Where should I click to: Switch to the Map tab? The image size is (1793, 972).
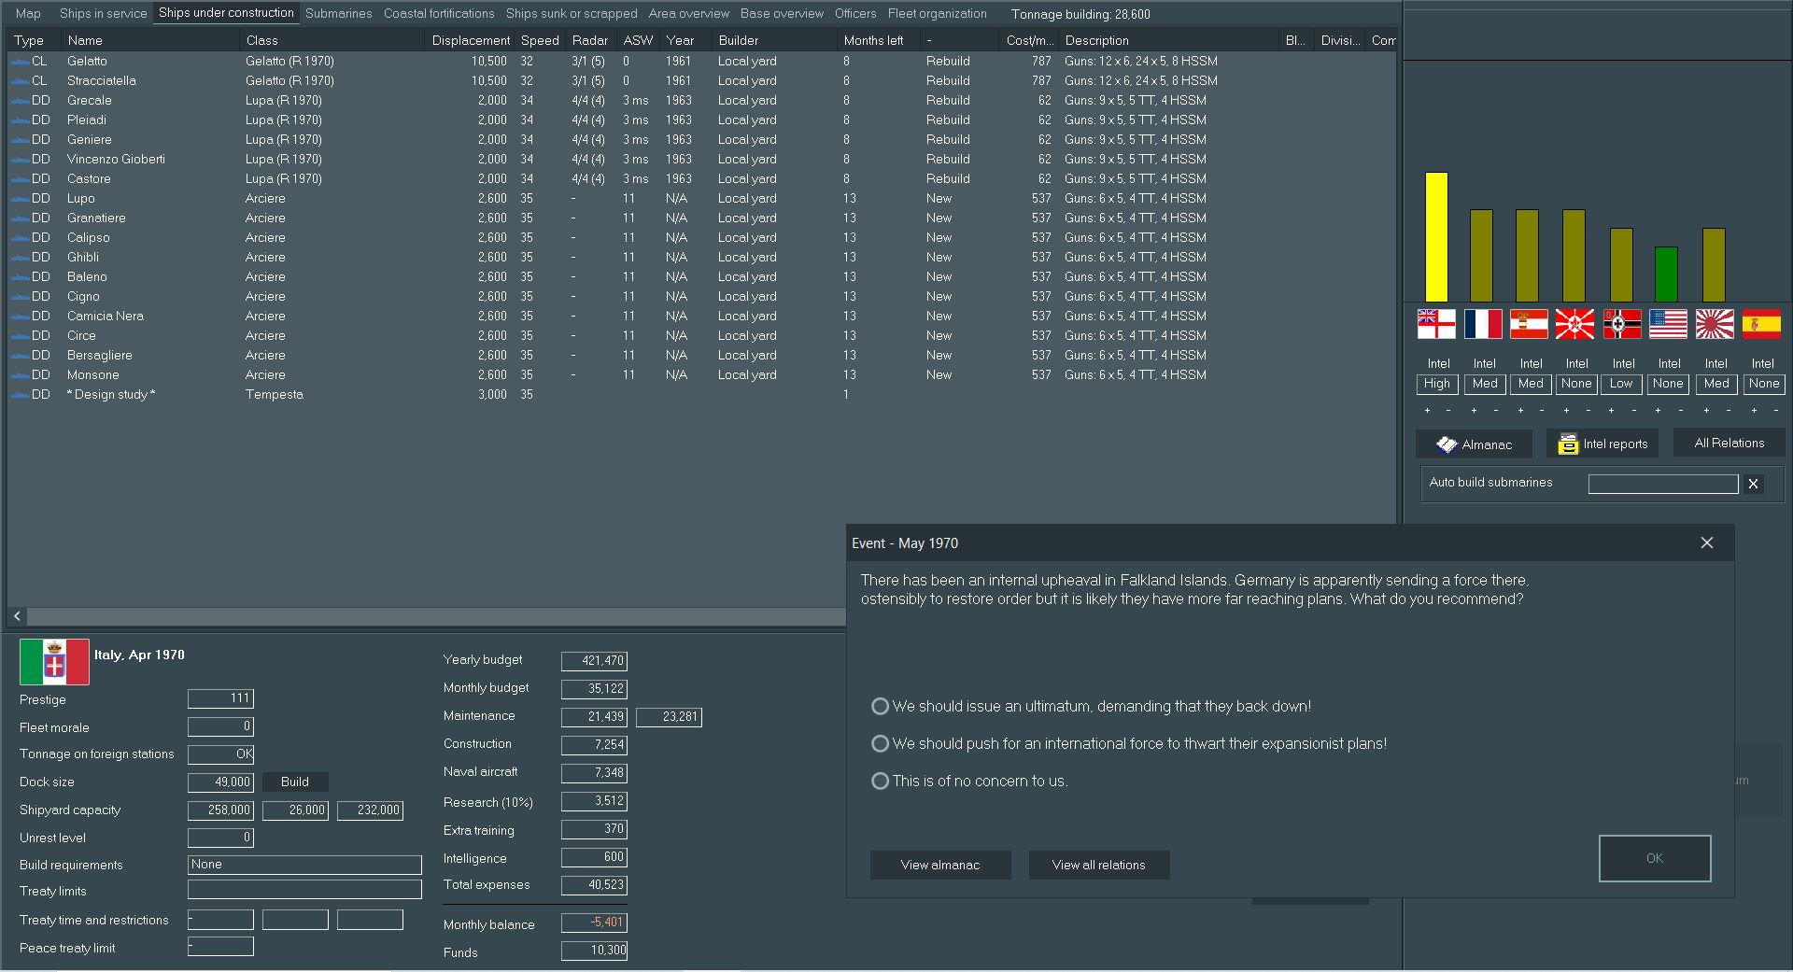[x=28, y=14]
